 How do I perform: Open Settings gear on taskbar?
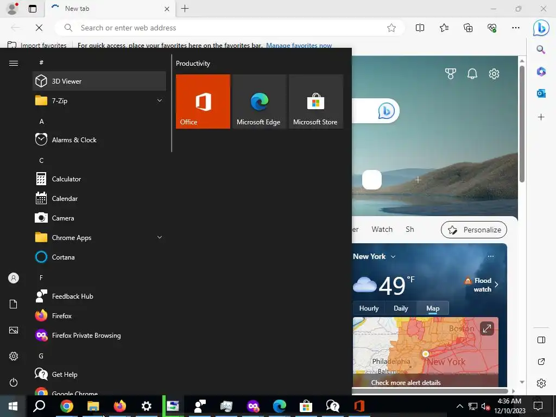(x=146, y=406)
